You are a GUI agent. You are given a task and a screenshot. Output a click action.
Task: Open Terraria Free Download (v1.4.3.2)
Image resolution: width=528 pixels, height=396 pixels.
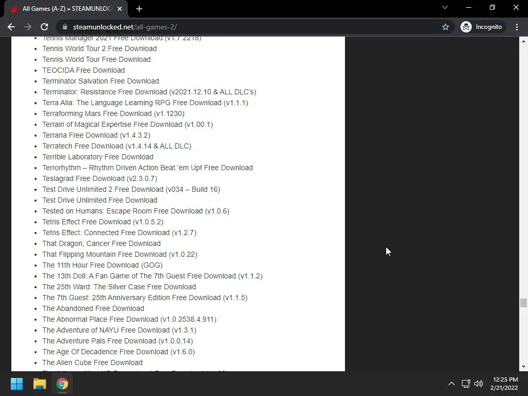pyautogui.click(x=96, y=135)
